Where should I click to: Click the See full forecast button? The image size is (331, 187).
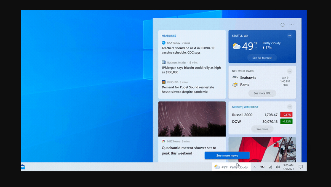coord(262,58)
